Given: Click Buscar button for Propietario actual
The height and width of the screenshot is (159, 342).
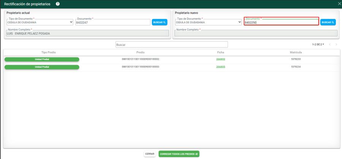Looking at the screenshot, I should coord(160,22).
